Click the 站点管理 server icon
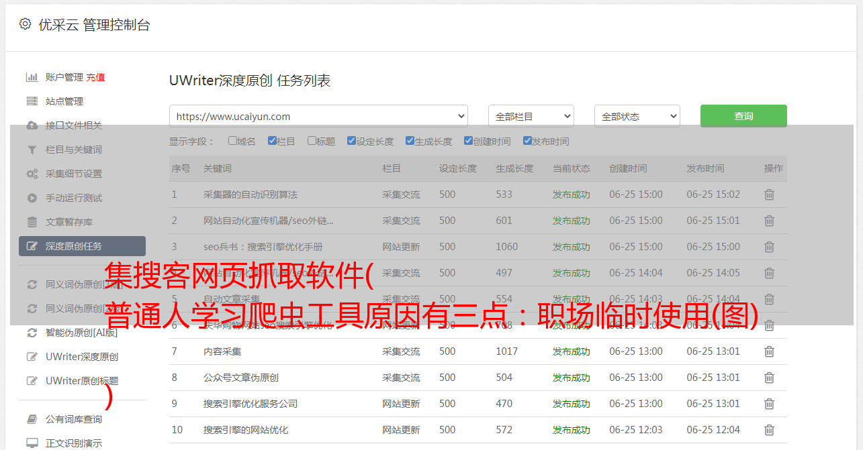This screenshot has height=450, width=863. [x=32, y=101]
